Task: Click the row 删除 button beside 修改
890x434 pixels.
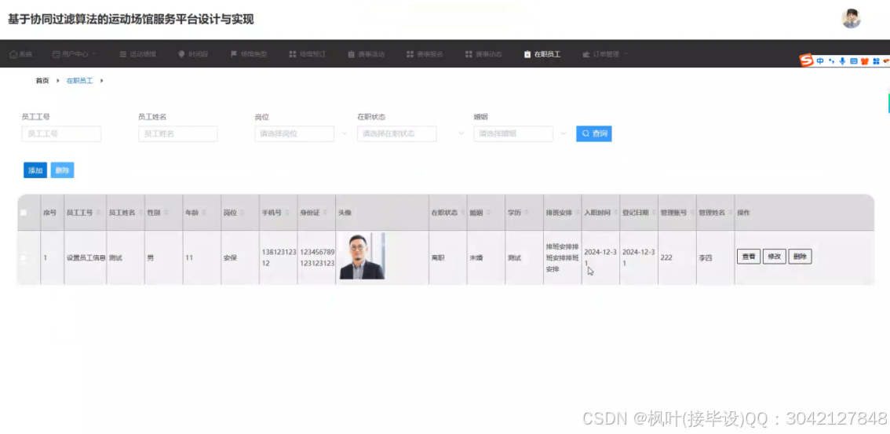Action: point(800,257)
